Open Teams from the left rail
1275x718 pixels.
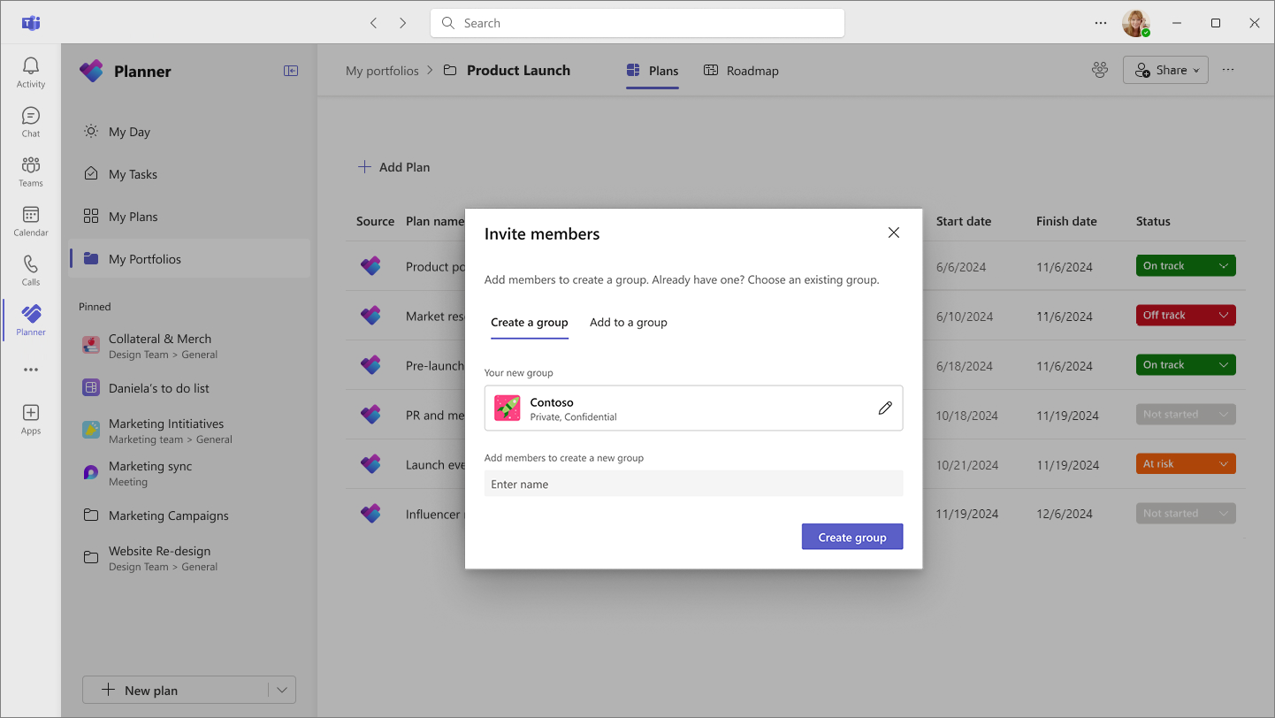[x=30, y=170]
